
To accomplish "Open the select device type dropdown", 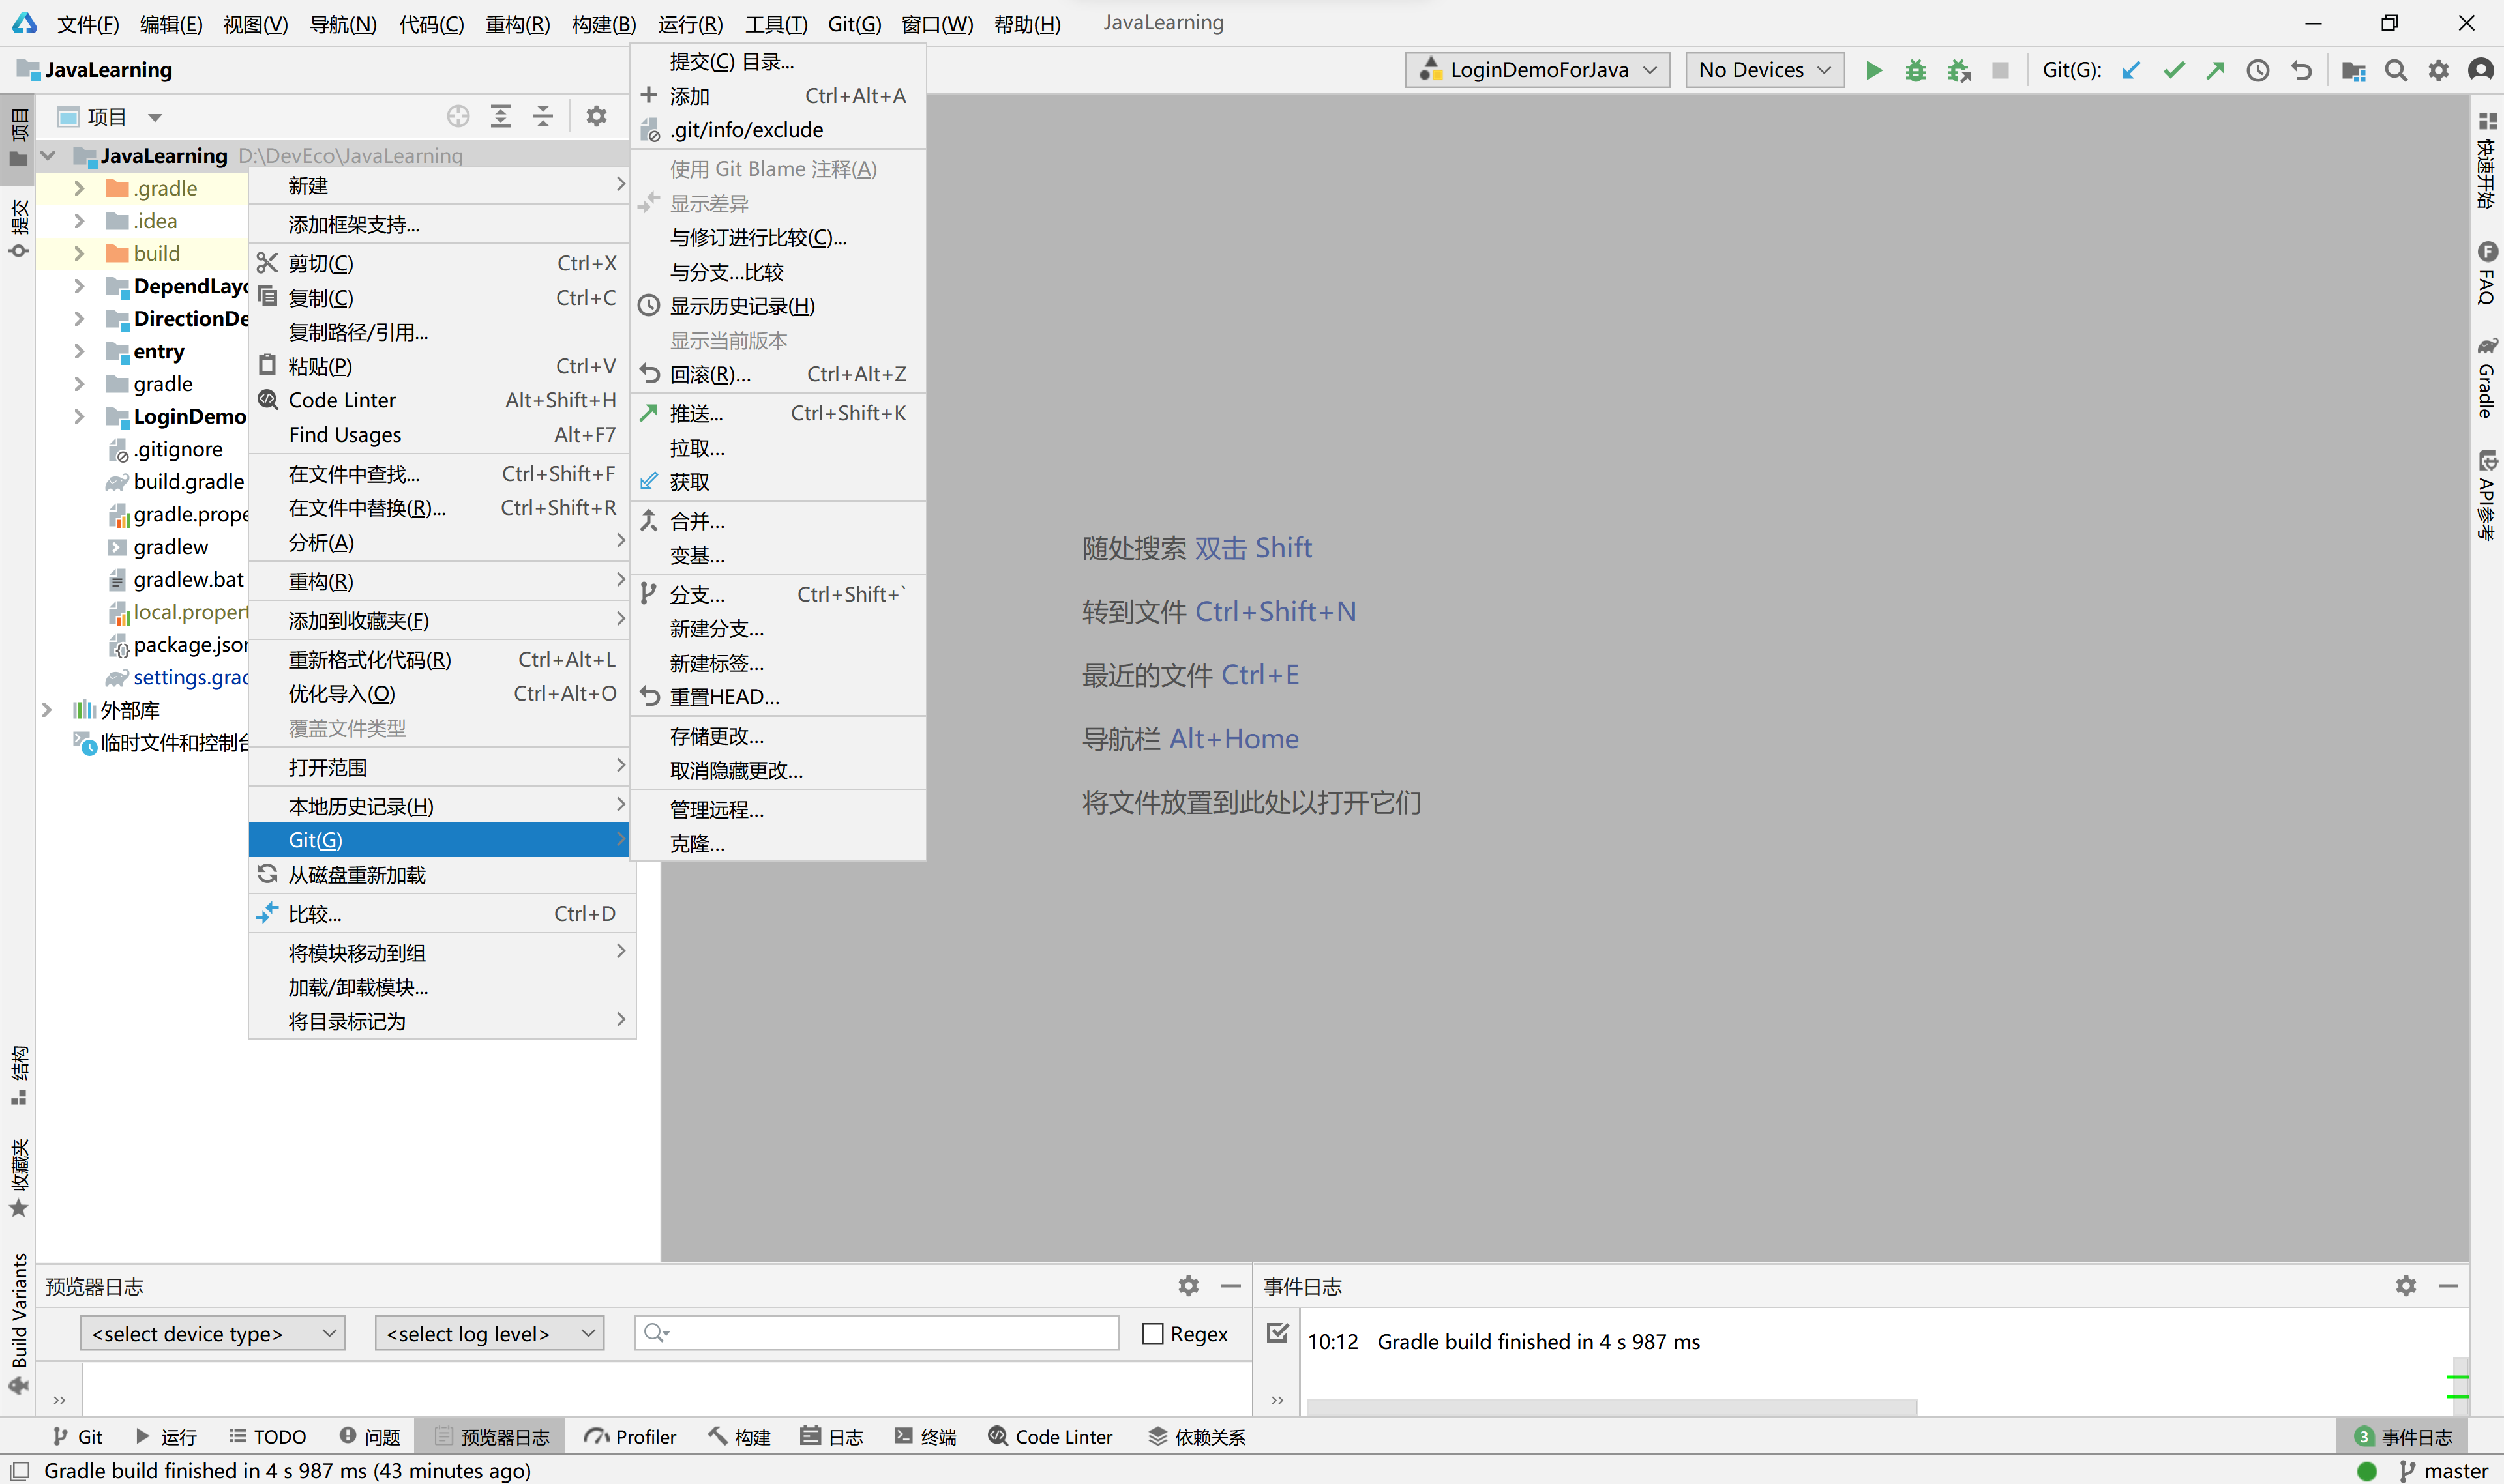I will click(x=212, y=1333).
